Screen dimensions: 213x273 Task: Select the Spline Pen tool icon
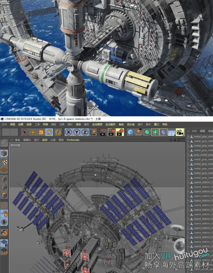(x=139, y=132)
